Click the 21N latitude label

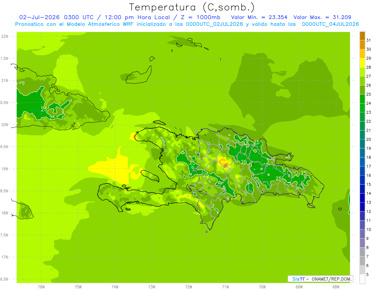(x=5, y=80)
